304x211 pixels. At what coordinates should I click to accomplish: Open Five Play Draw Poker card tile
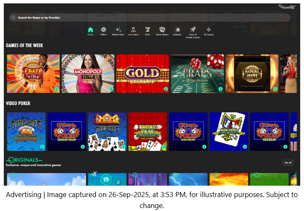point(229,131)
